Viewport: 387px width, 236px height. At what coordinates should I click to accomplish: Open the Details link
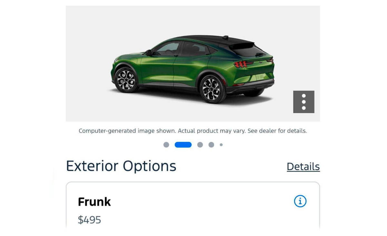tap(303, 167)
